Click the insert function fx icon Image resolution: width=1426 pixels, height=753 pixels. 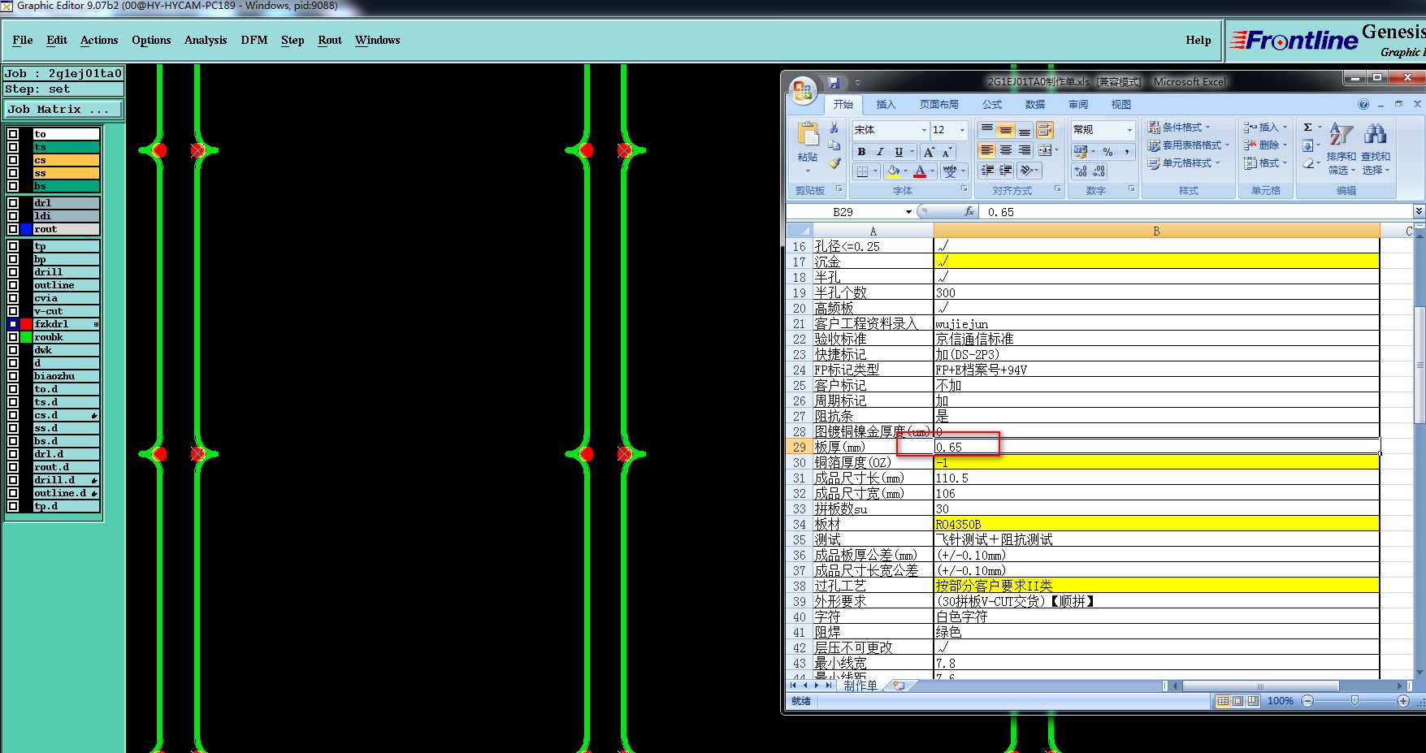tap(969, 211)
